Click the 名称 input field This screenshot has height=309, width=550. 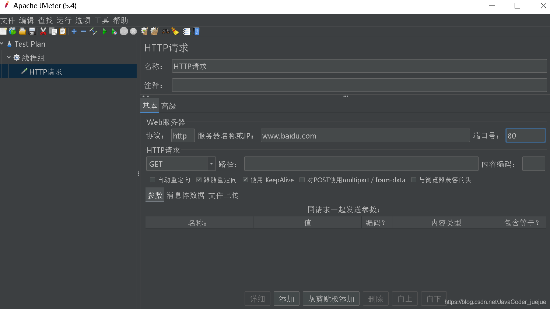(359, 66)
